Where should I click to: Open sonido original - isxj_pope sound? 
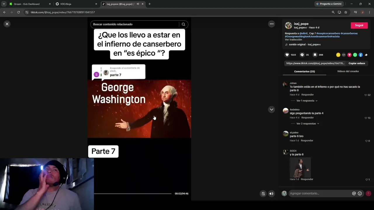(x=305, y=45)
